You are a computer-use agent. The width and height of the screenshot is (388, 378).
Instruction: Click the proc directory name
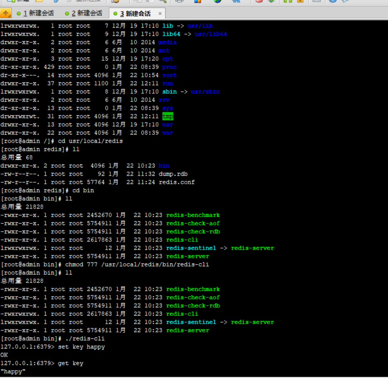(169, 67)
